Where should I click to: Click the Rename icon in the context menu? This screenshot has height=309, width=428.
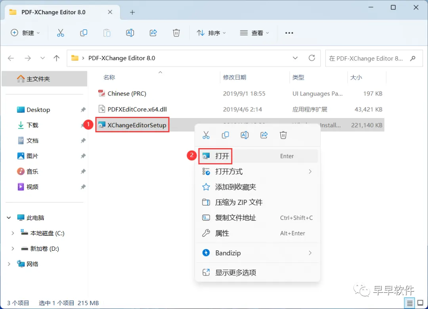point(245,135)
